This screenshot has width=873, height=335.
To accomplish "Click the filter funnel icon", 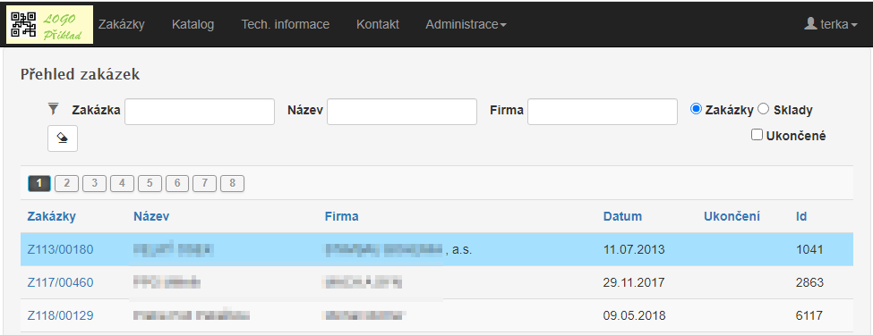I will click(54, 109).
